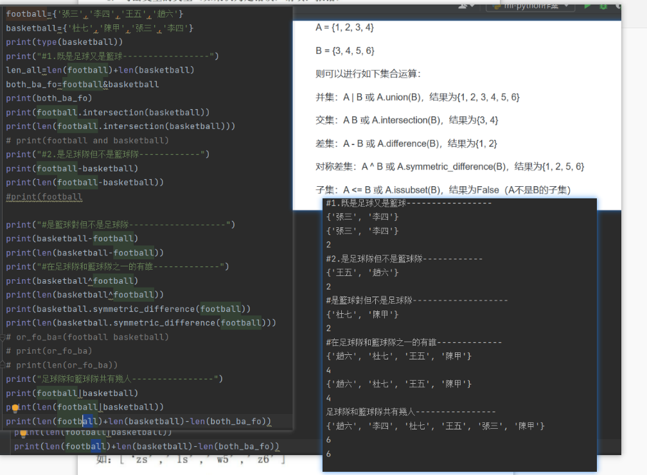Screen dimensions: 647x475
Task: Start debugging via the green bug icon
Action: click(603, 5)
